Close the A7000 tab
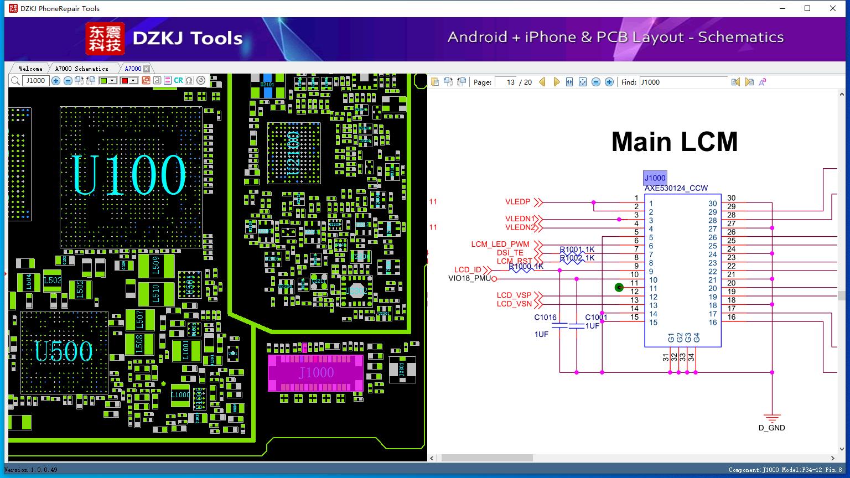The width and height of the screenshot is (850, 478). [147, 69]
